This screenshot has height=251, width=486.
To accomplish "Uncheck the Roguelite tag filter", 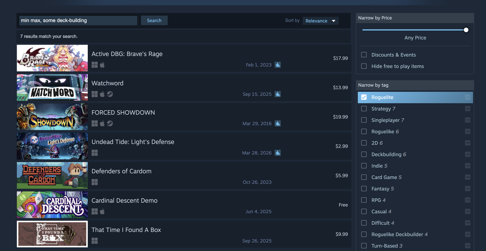I will (x=364, y=97).
